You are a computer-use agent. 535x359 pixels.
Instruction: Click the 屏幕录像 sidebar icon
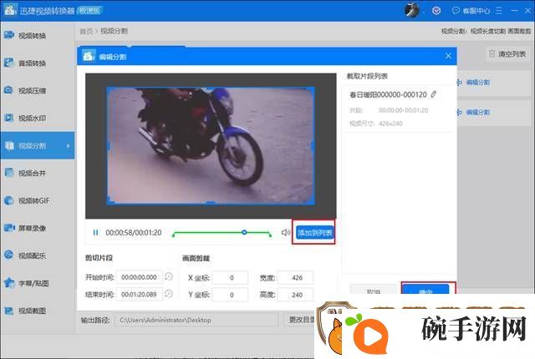pyautogui.click(x=9, y=228)
